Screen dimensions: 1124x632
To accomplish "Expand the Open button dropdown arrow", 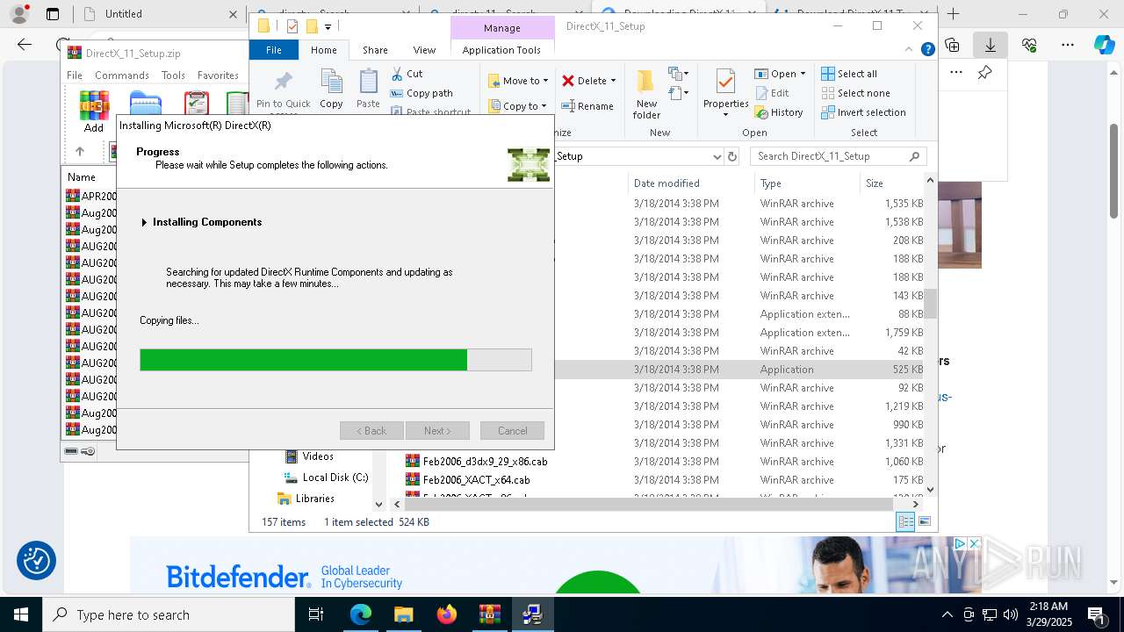I will tap(803, 74).
